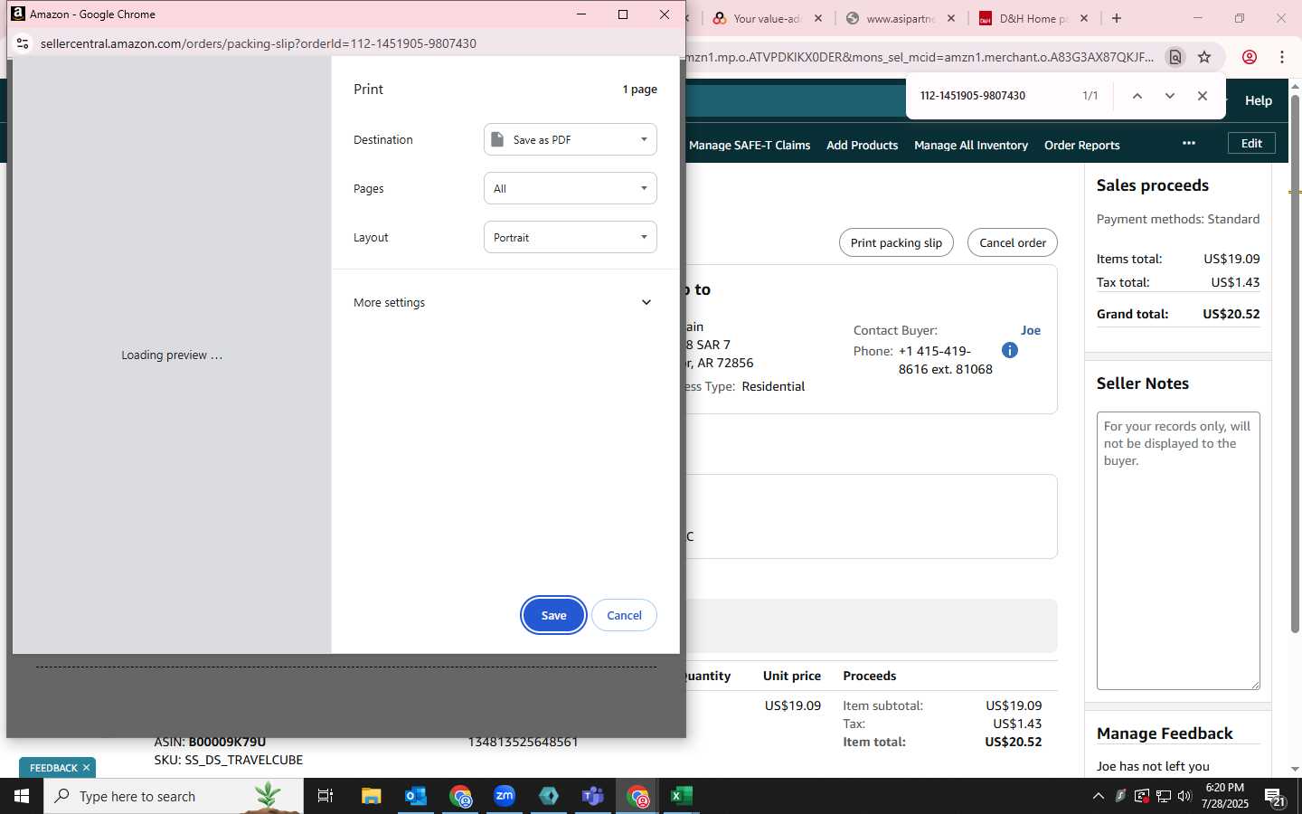Screen dimensions: 1302x814
Task: Click the page vertical scrollbar
Action: 1295,362
